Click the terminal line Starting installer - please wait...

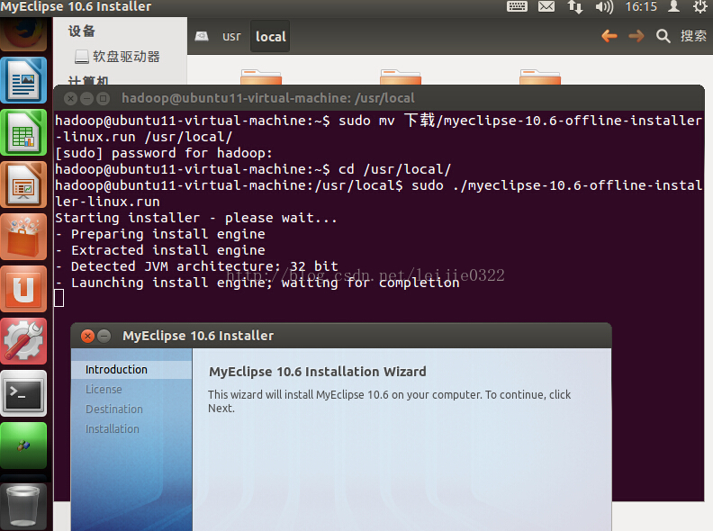(x=196, y=218)
